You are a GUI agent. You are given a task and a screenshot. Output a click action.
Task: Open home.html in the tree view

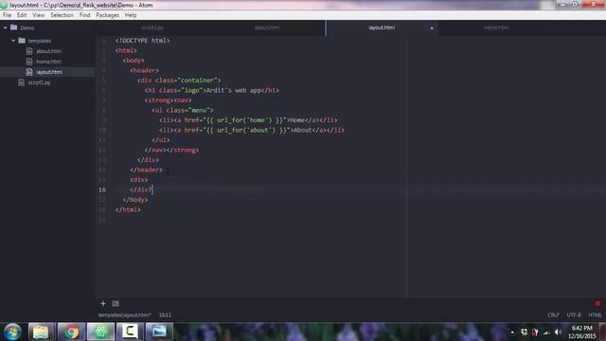click(x=48, y=62)
